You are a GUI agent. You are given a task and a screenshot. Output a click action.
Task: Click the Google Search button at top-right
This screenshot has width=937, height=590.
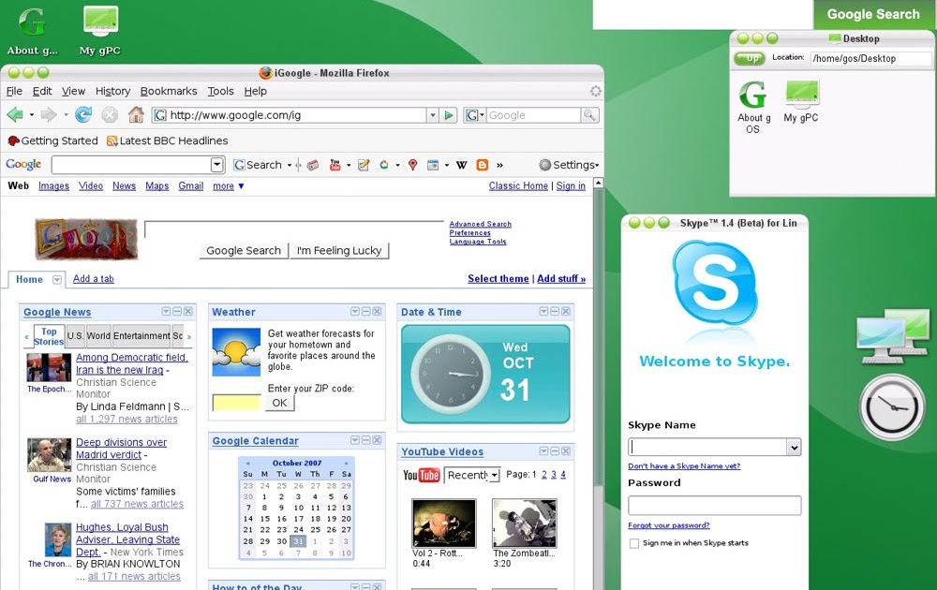pos(873,14)
